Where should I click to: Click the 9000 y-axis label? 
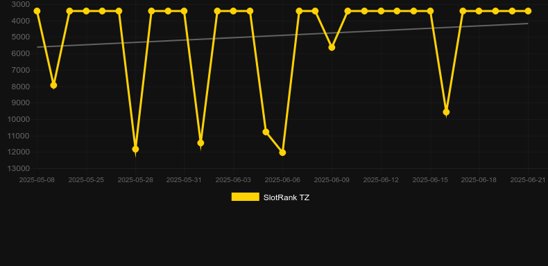pos(21,103)
